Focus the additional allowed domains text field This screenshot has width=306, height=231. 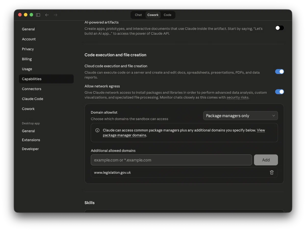click(171, 160)
